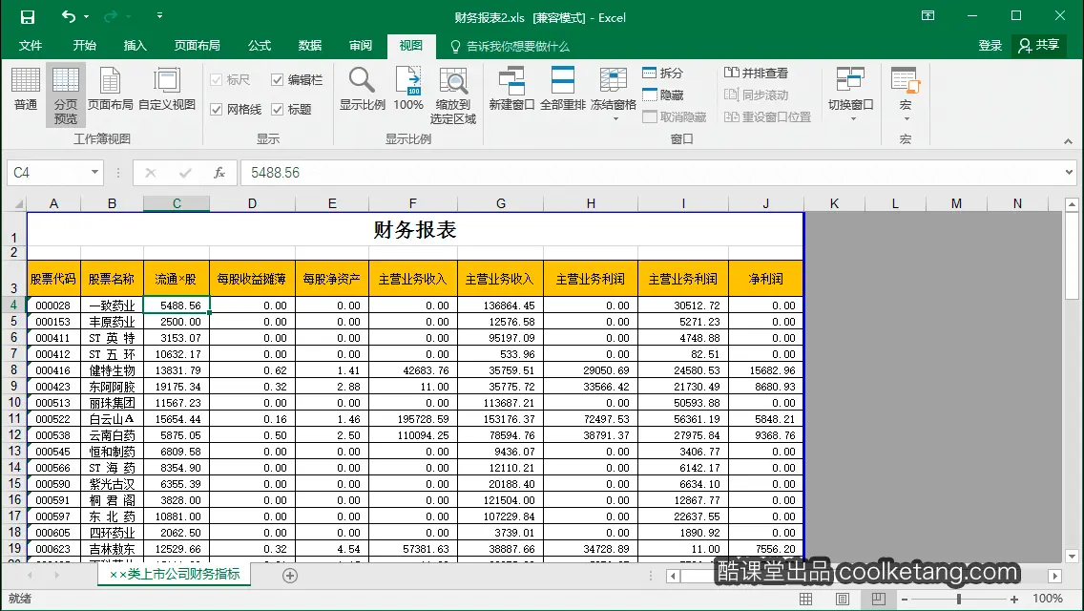This screenshot has height=611, width=1084.
Task: Open Custom Views (自定义视图)
Action: [167, 89]
